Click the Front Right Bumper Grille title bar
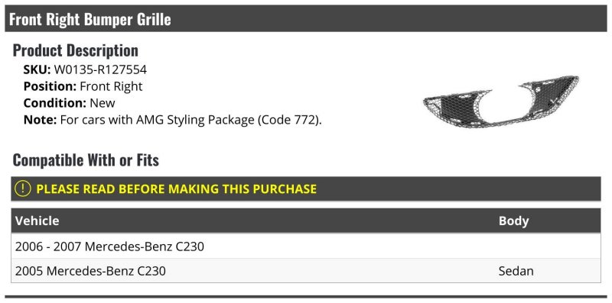 pyautogui.click(x=305, y=18)
